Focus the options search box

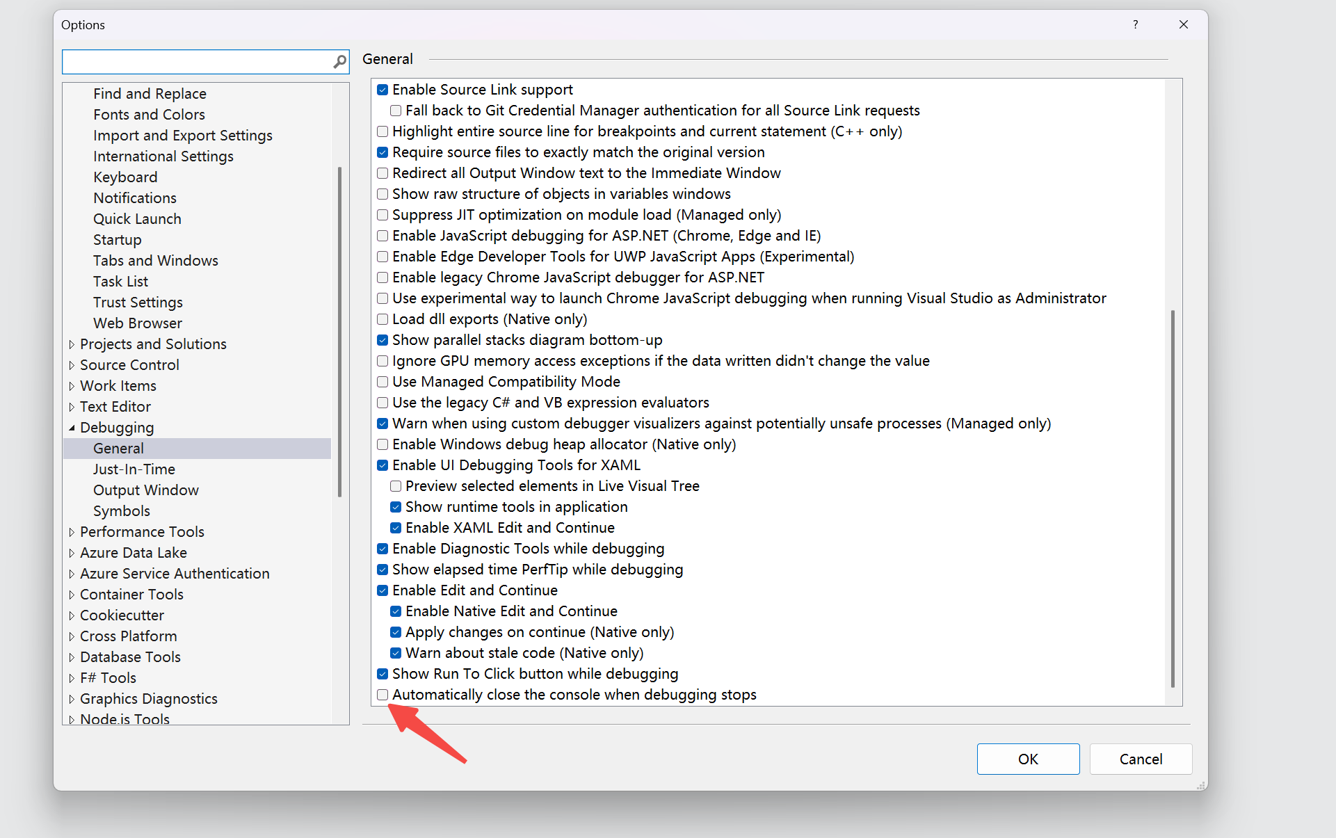[196, 62]
